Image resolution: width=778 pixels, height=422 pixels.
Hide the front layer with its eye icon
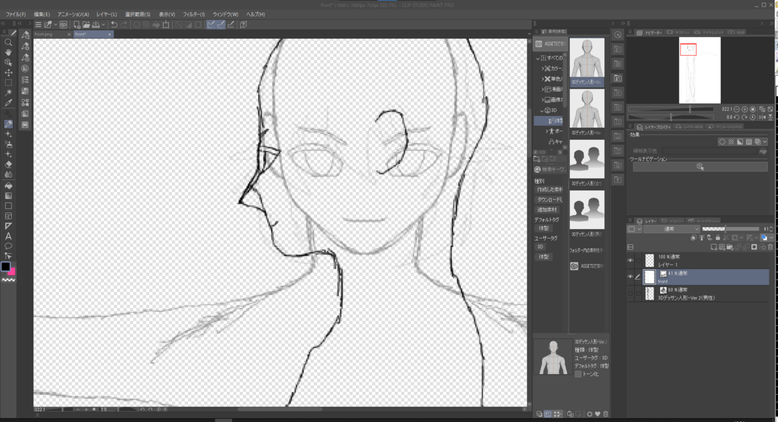point(630,276)
